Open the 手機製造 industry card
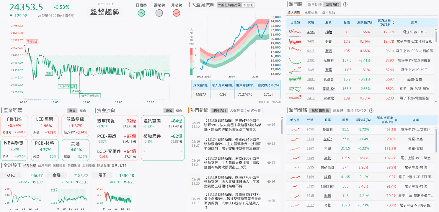 (14, 126)
